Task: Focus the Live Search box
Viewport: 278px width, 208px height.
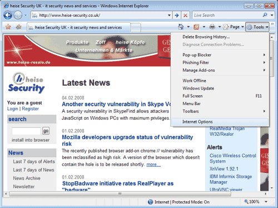Action: [227, 15]
